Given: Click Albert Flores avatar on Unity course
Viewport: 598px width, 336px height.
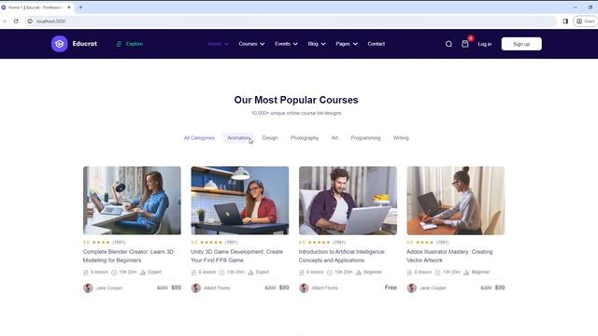Looking at the screenshot, I should click(x=196, y=288).
